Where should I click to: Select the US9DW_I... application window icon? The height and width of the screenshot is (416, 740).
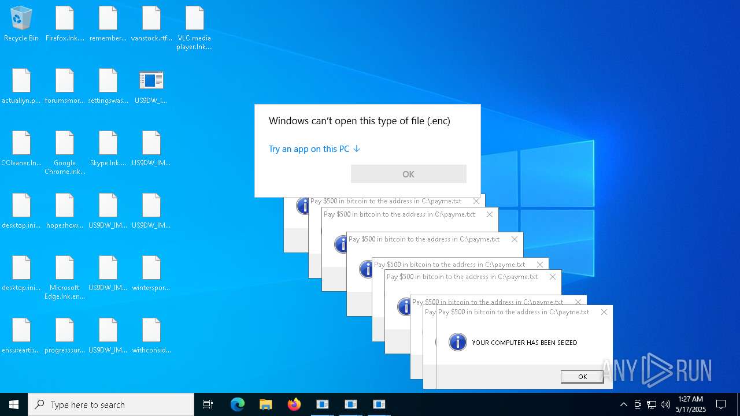pyautogui.click(x=151, y=87)
